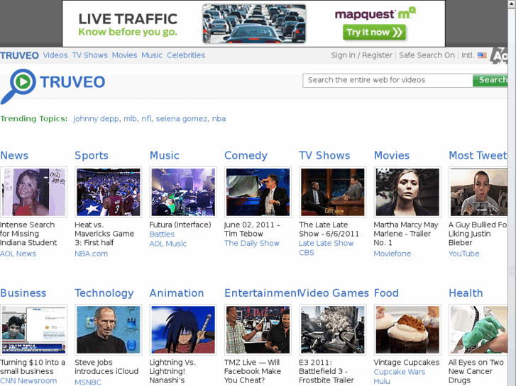Click the Truveo magnifying glass logo
Viewport: 516px width, 386px height.
18,86
